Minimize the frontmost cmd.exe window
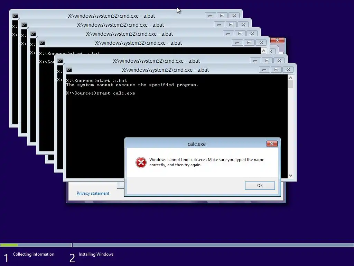The width and height of the screenshot is (354, 266). coord(264,70)
